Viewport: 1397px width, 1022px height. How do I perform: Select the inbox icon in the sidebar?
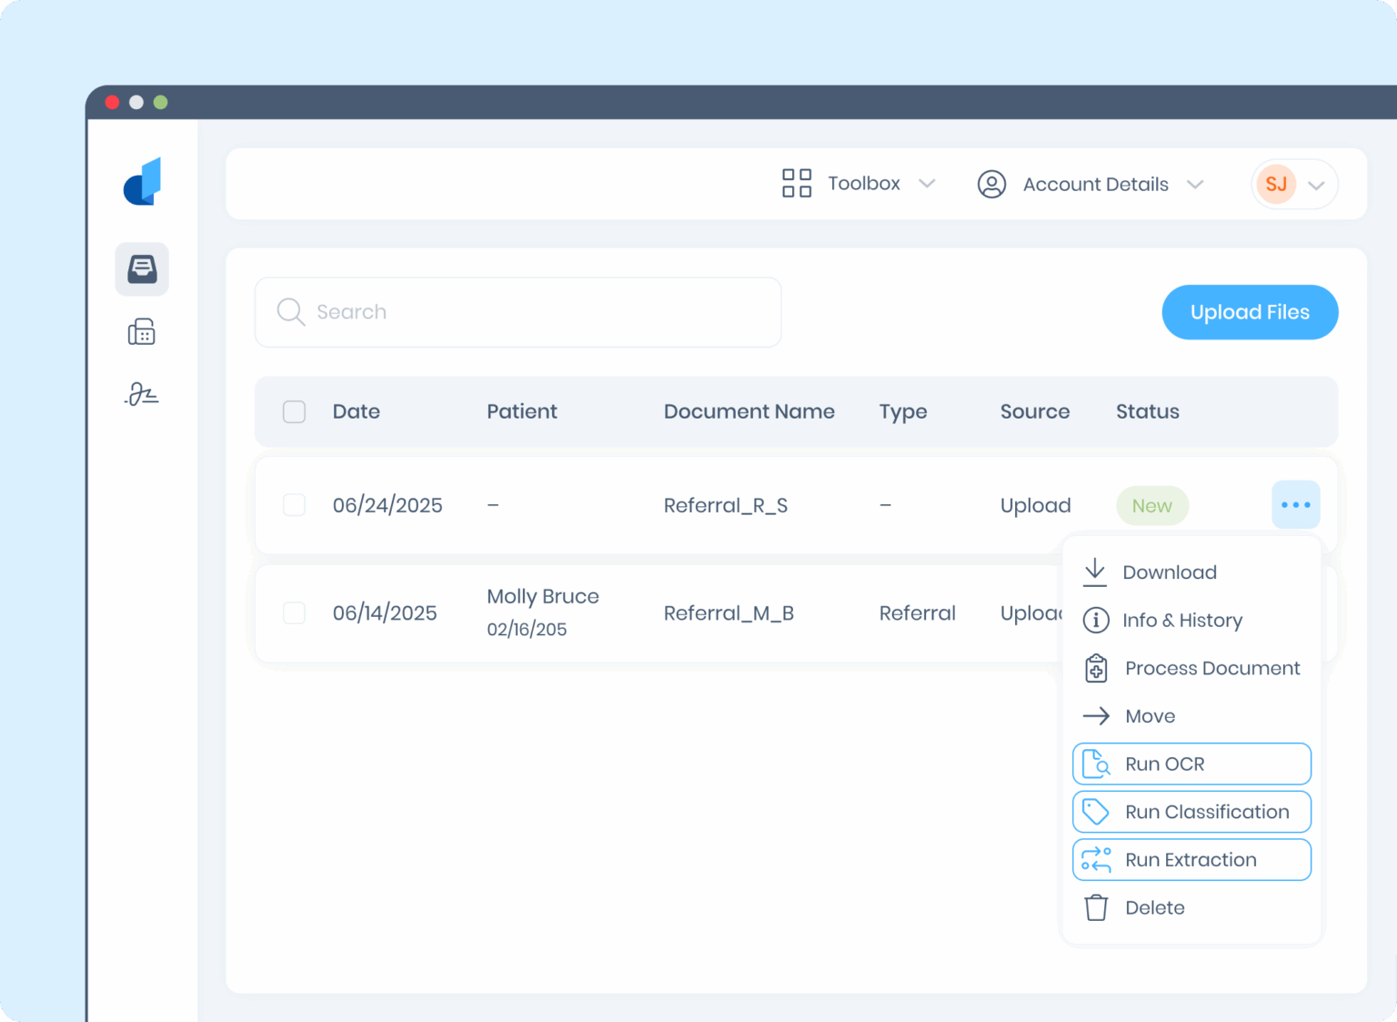(x=141, y=268)
